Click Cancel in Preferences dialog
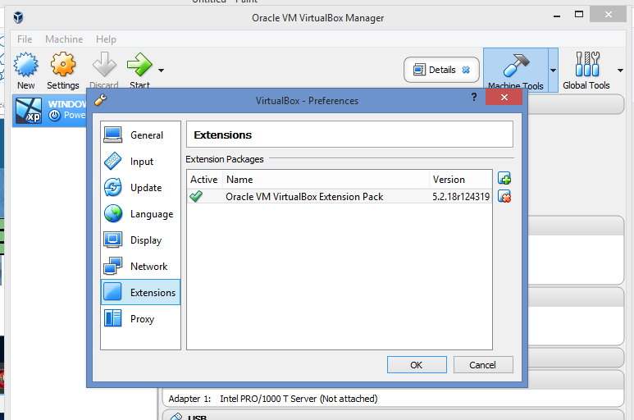 click(483, 365)
